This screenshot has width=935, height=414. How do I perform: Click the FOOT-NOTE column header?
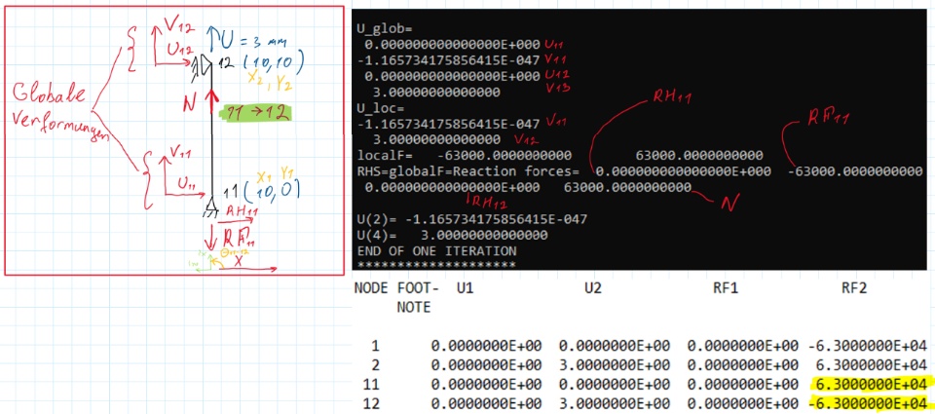(418, 298)
